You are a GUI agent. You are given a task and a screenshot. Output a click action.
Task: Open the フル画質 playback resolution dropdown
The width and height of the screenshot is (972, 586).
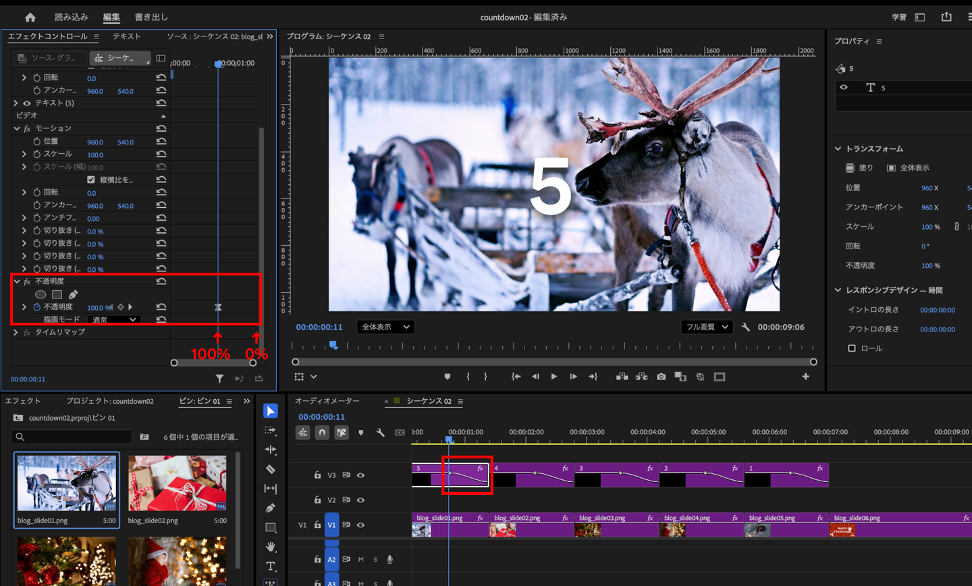click(707, 327)
